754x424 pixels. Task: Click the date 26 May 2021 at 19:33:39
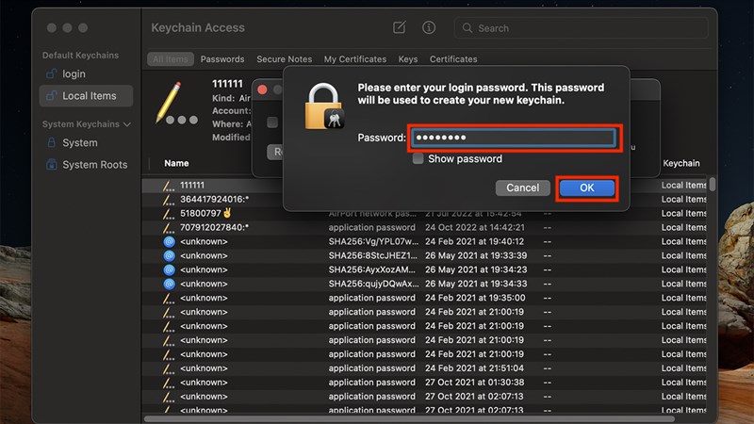coord(476,255)
